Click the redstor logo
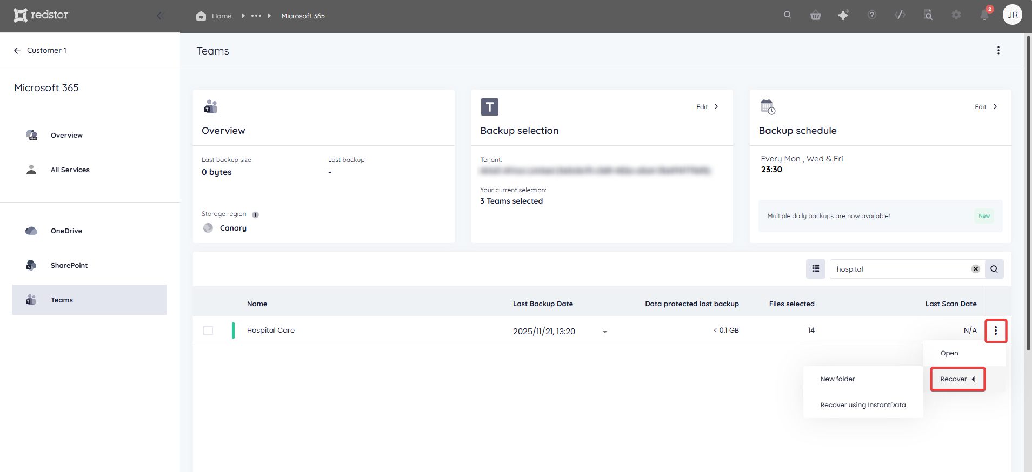Screen dimensions: 1032x472 point(41,15)
